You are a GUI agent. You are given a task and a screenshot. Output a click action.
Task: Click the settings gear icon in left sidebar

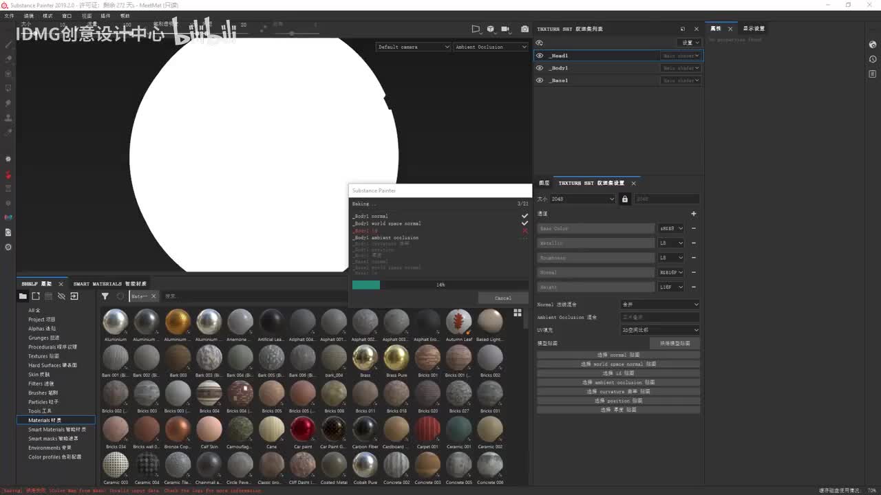[x=8, y=247]
